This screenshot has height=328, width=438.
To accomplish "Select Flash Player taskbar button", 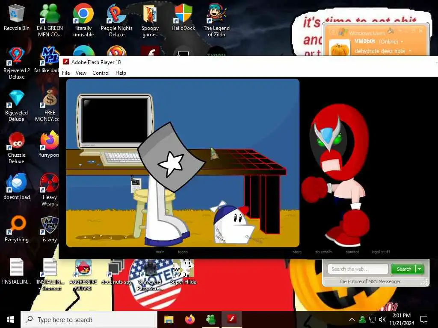I will (231, 319).
